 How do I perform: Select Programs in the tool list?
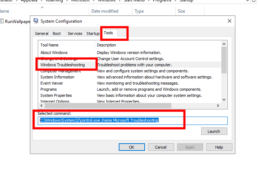pos(49,89)
